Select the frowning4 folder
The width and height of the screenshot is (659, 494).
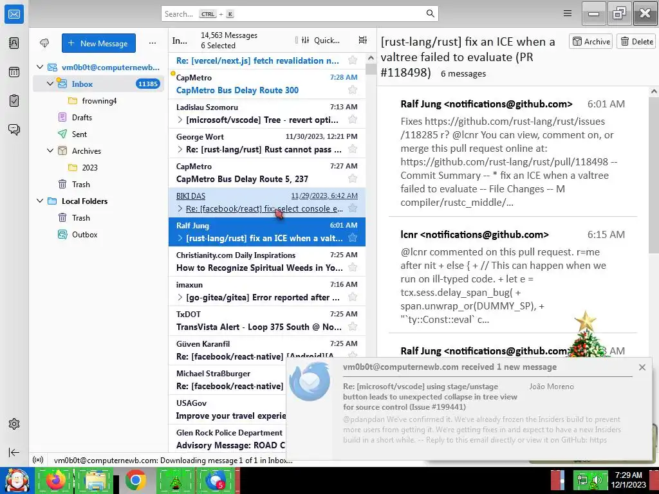pos(99,100)
